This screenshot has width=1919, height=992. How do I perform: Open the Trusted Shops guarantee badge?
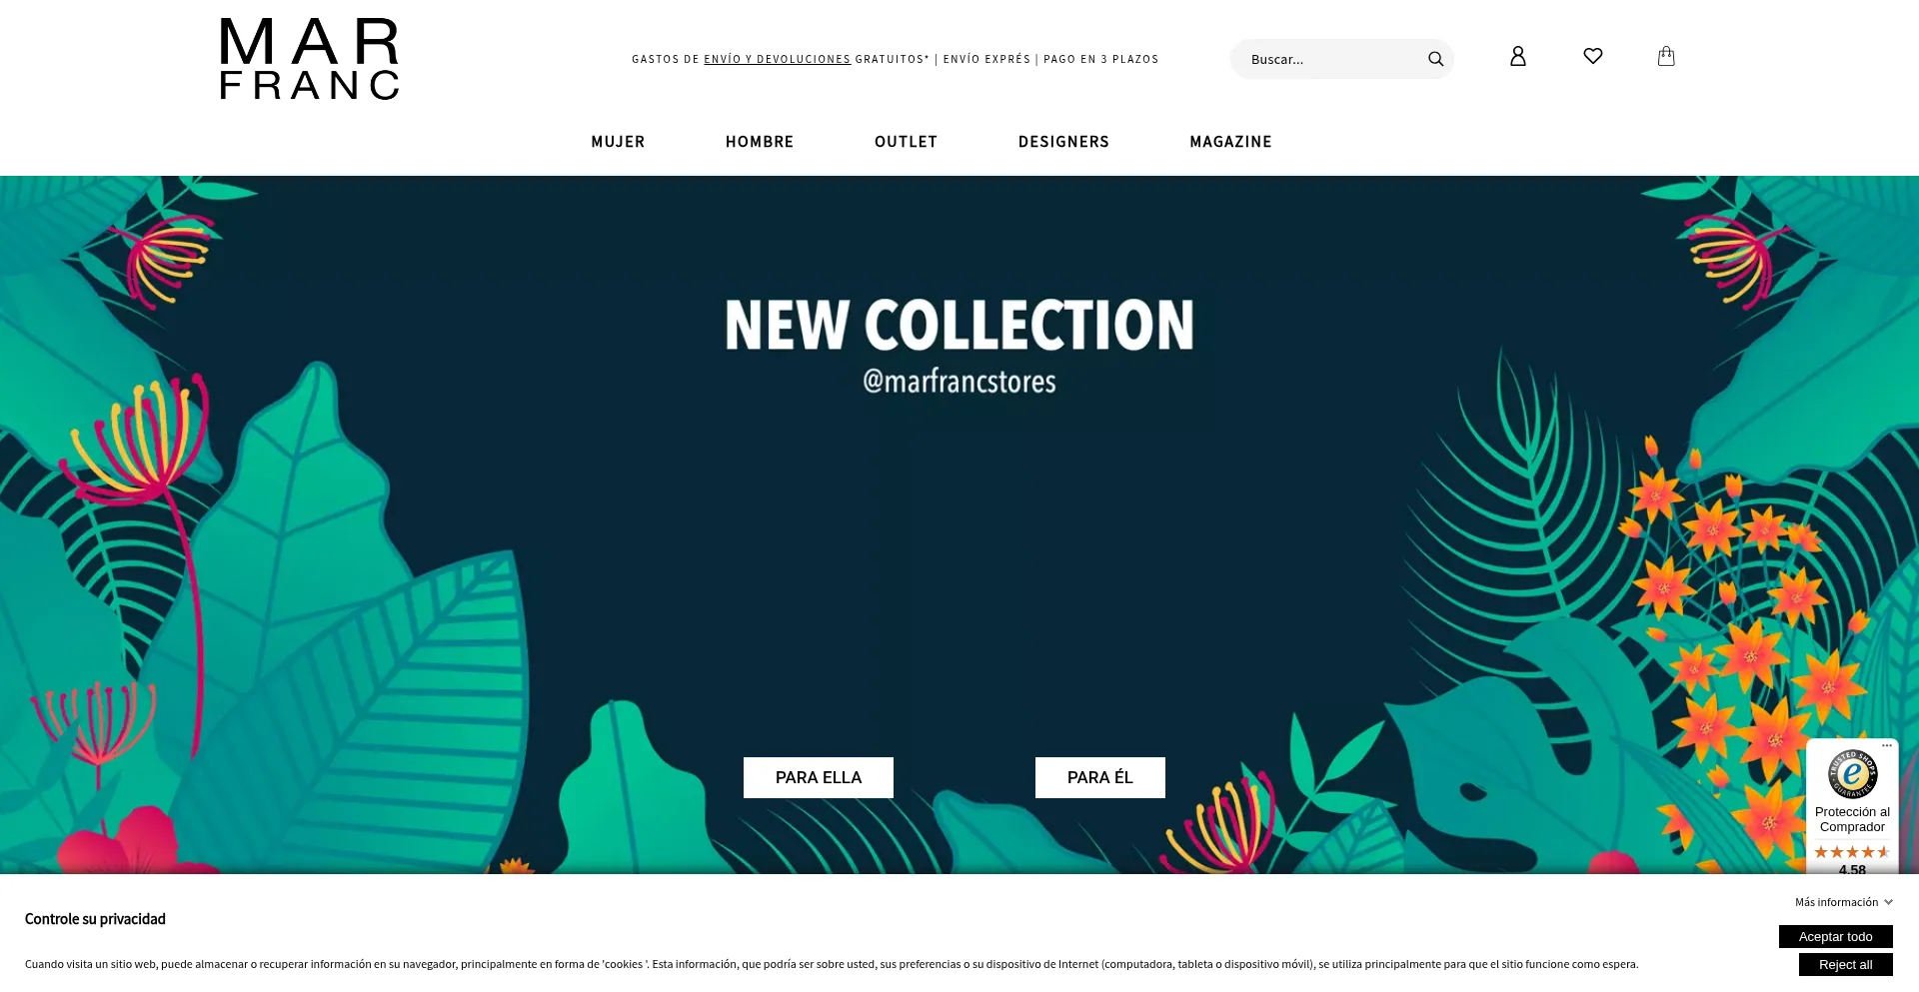coord(1852,774)
